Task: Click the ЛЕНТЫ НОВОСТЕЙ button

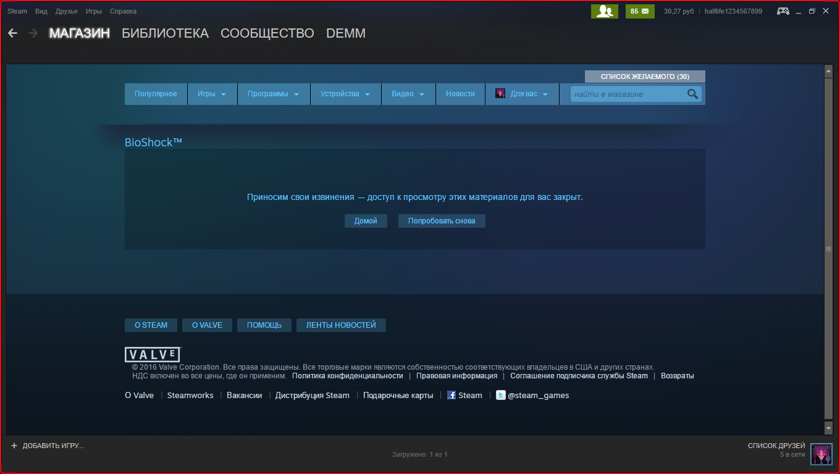Action: [341, 325]
